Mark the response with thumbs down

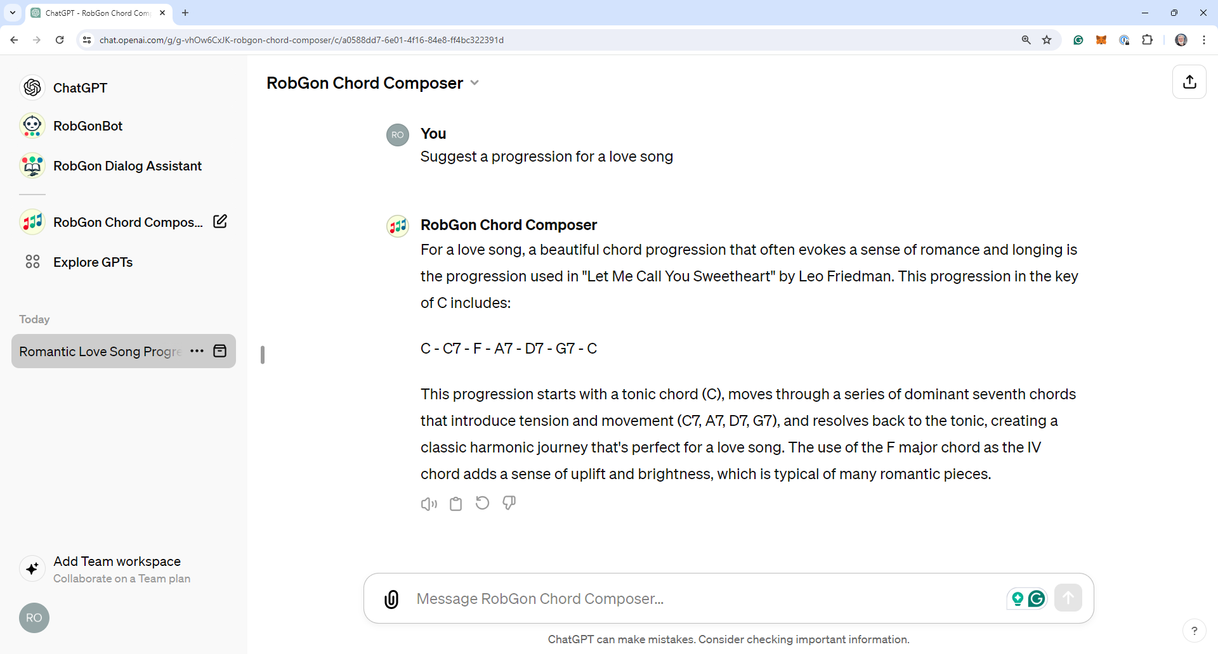[x=509, y=503]
